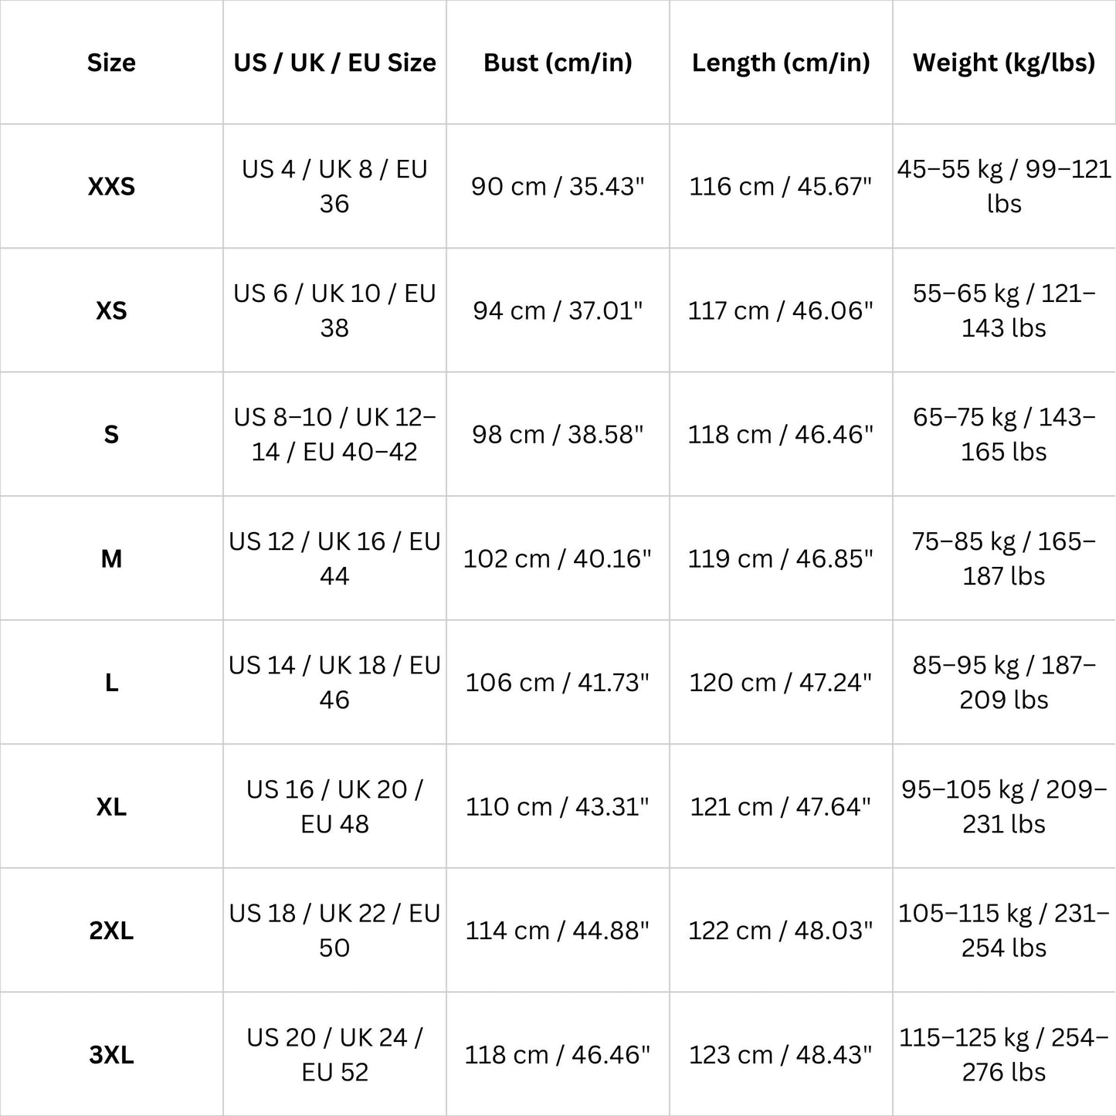Click the 119 cm / 46.85" length cell
The width and height of the screenshot is (1116, 1116).
click(781, 558)
